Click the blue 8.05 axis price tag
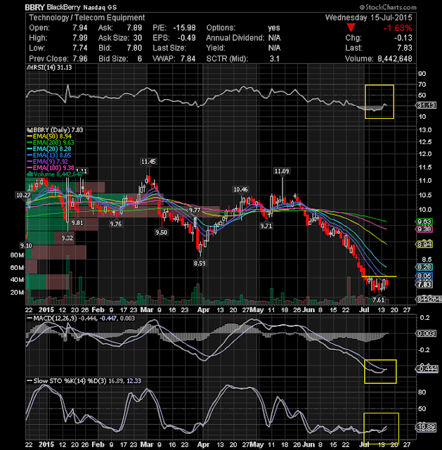The height and width of the screenshot is (450, 442). (424, 276)
